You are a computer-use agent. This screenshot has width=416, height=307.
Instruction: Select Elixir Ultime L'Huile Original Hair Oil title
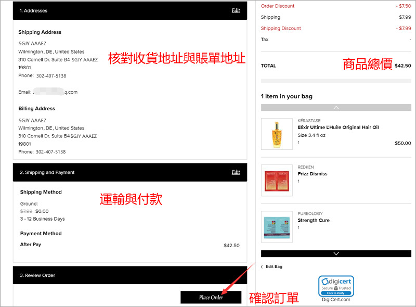[x=339, y=127]
